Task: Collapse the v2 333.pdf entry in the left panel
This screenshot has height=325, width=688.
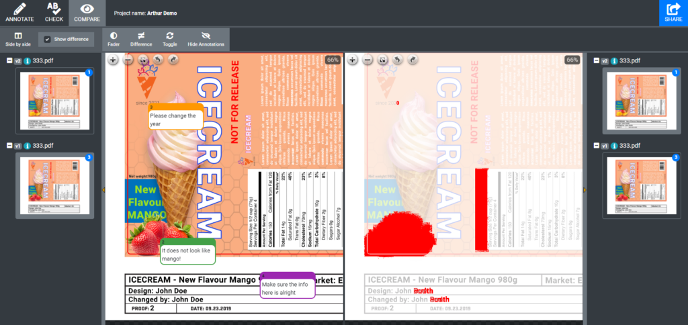Action: pyautogui.click(x=9, y=61)
